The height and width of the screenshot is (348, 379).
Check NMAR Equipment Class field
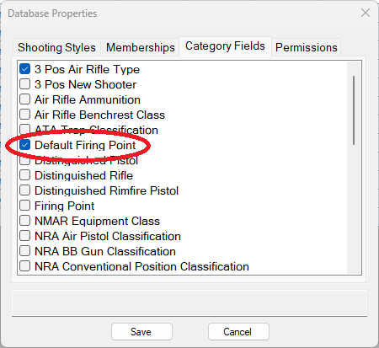[24, 221]
